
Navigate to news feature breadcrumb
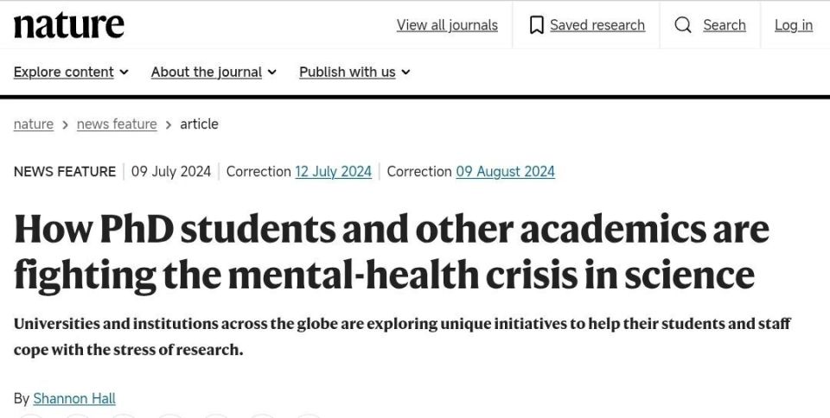click(x=117, y=124)
